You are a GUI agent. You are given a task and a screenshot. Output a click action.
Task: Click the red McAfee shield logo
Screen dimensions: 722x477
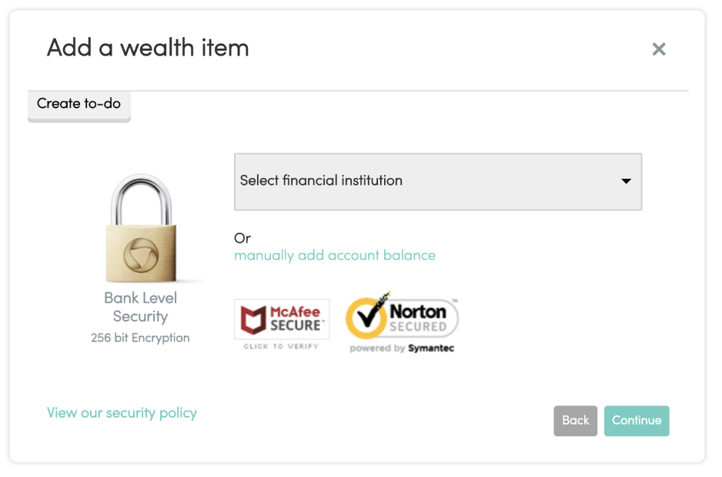click(x=253, y=319)
